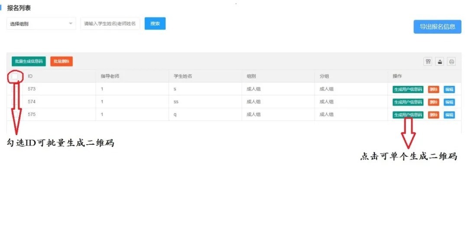Edit the row with ID 573

pos(449,89)
